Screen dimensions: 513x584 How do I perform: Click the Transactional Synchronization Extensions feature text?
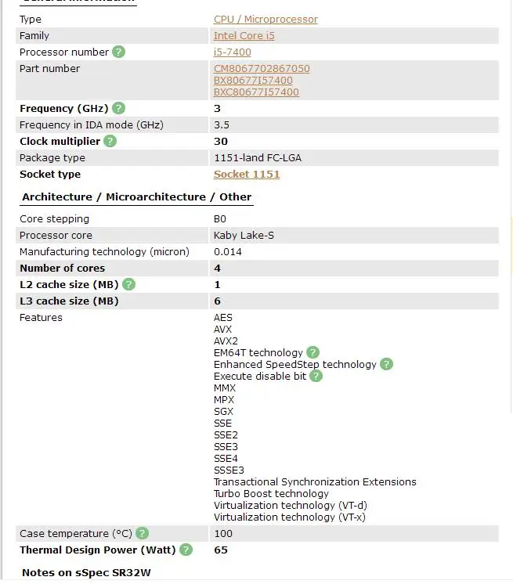point(315,481)
